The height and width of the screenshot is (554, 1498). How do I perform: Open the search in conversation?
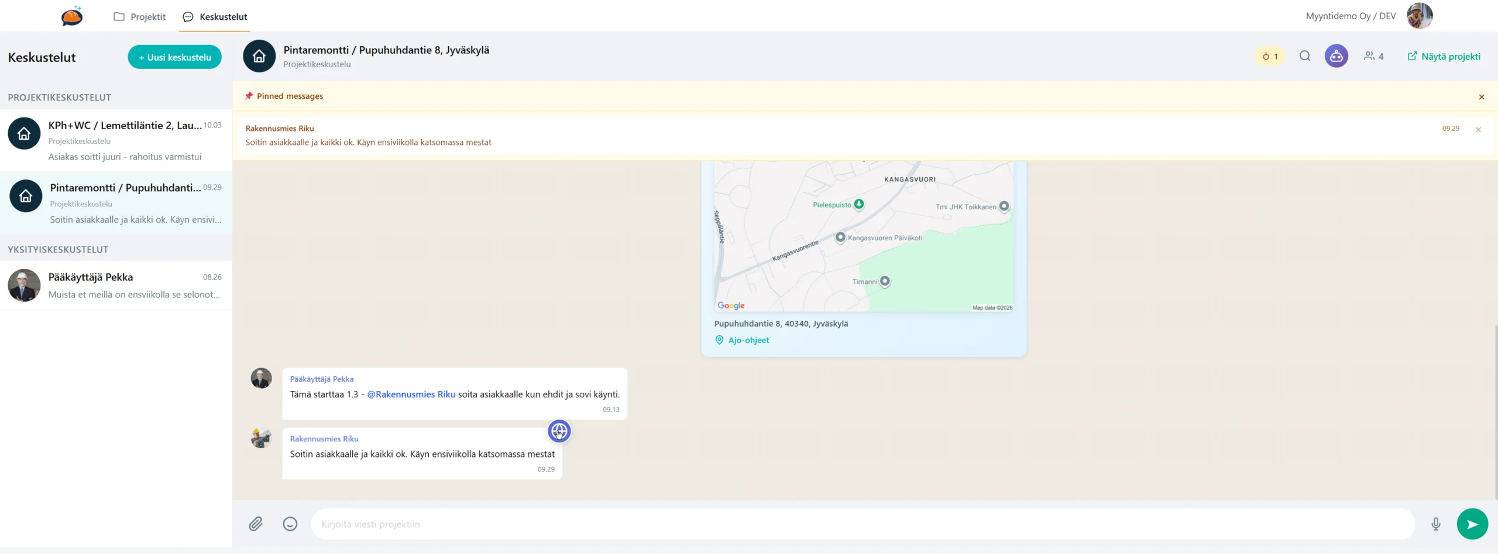click(x=1305, y=56)
